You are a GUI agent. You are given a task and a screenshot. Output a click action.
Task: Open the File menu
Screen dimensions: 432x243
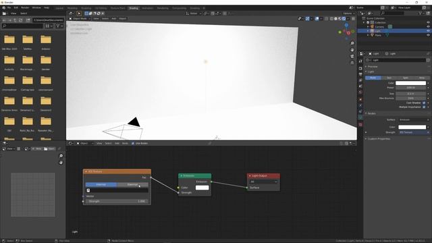9,7
